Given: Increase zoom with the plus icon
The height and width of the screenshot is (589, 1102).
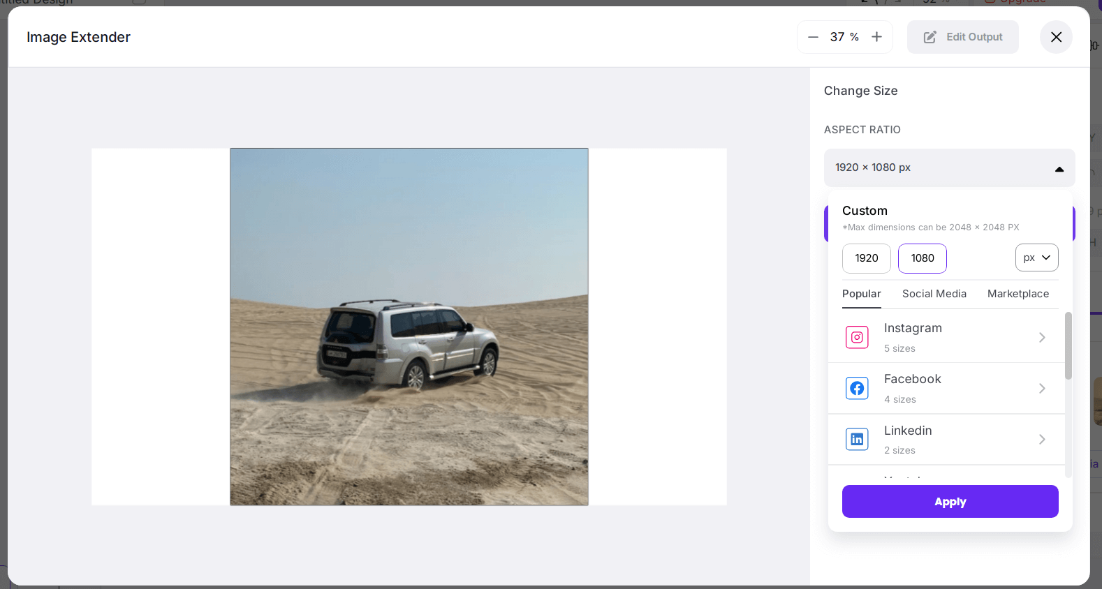Looking at the screenshot, I should point(876,37).
